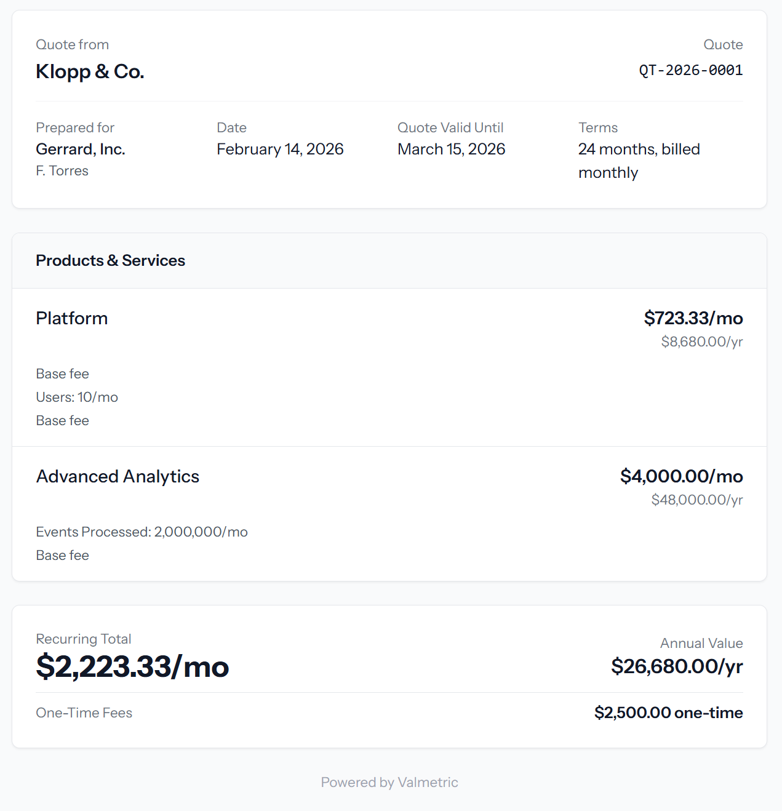Select the Users: 10/mo detail

coord(77,397)
